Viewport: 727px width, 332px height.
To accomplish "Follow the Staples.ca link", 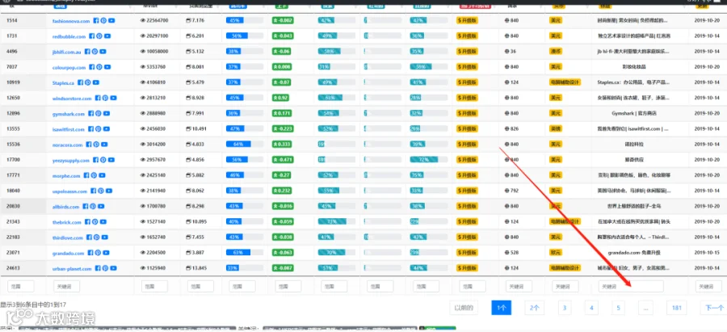I will point(64,83).
